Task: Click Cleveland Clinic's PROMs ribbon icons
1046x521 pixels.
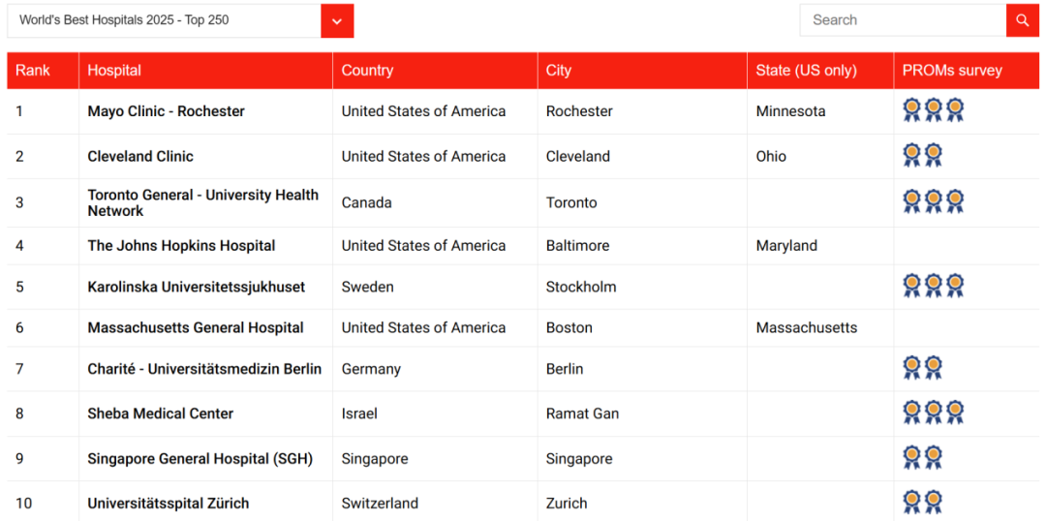Action: [x=922, y=156]
